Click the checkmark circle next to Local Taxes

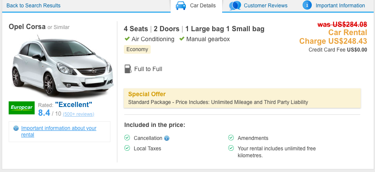click(x=127, y=148)
